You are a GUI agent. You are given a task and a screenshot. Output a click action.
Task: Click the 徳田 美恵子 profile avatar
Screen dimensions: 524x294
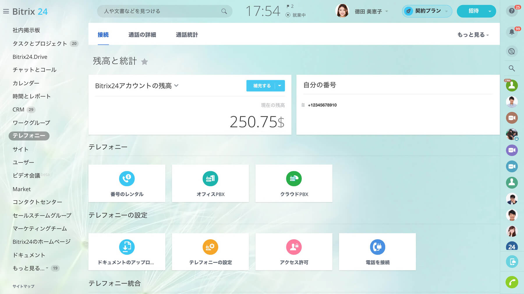point(342,11)
